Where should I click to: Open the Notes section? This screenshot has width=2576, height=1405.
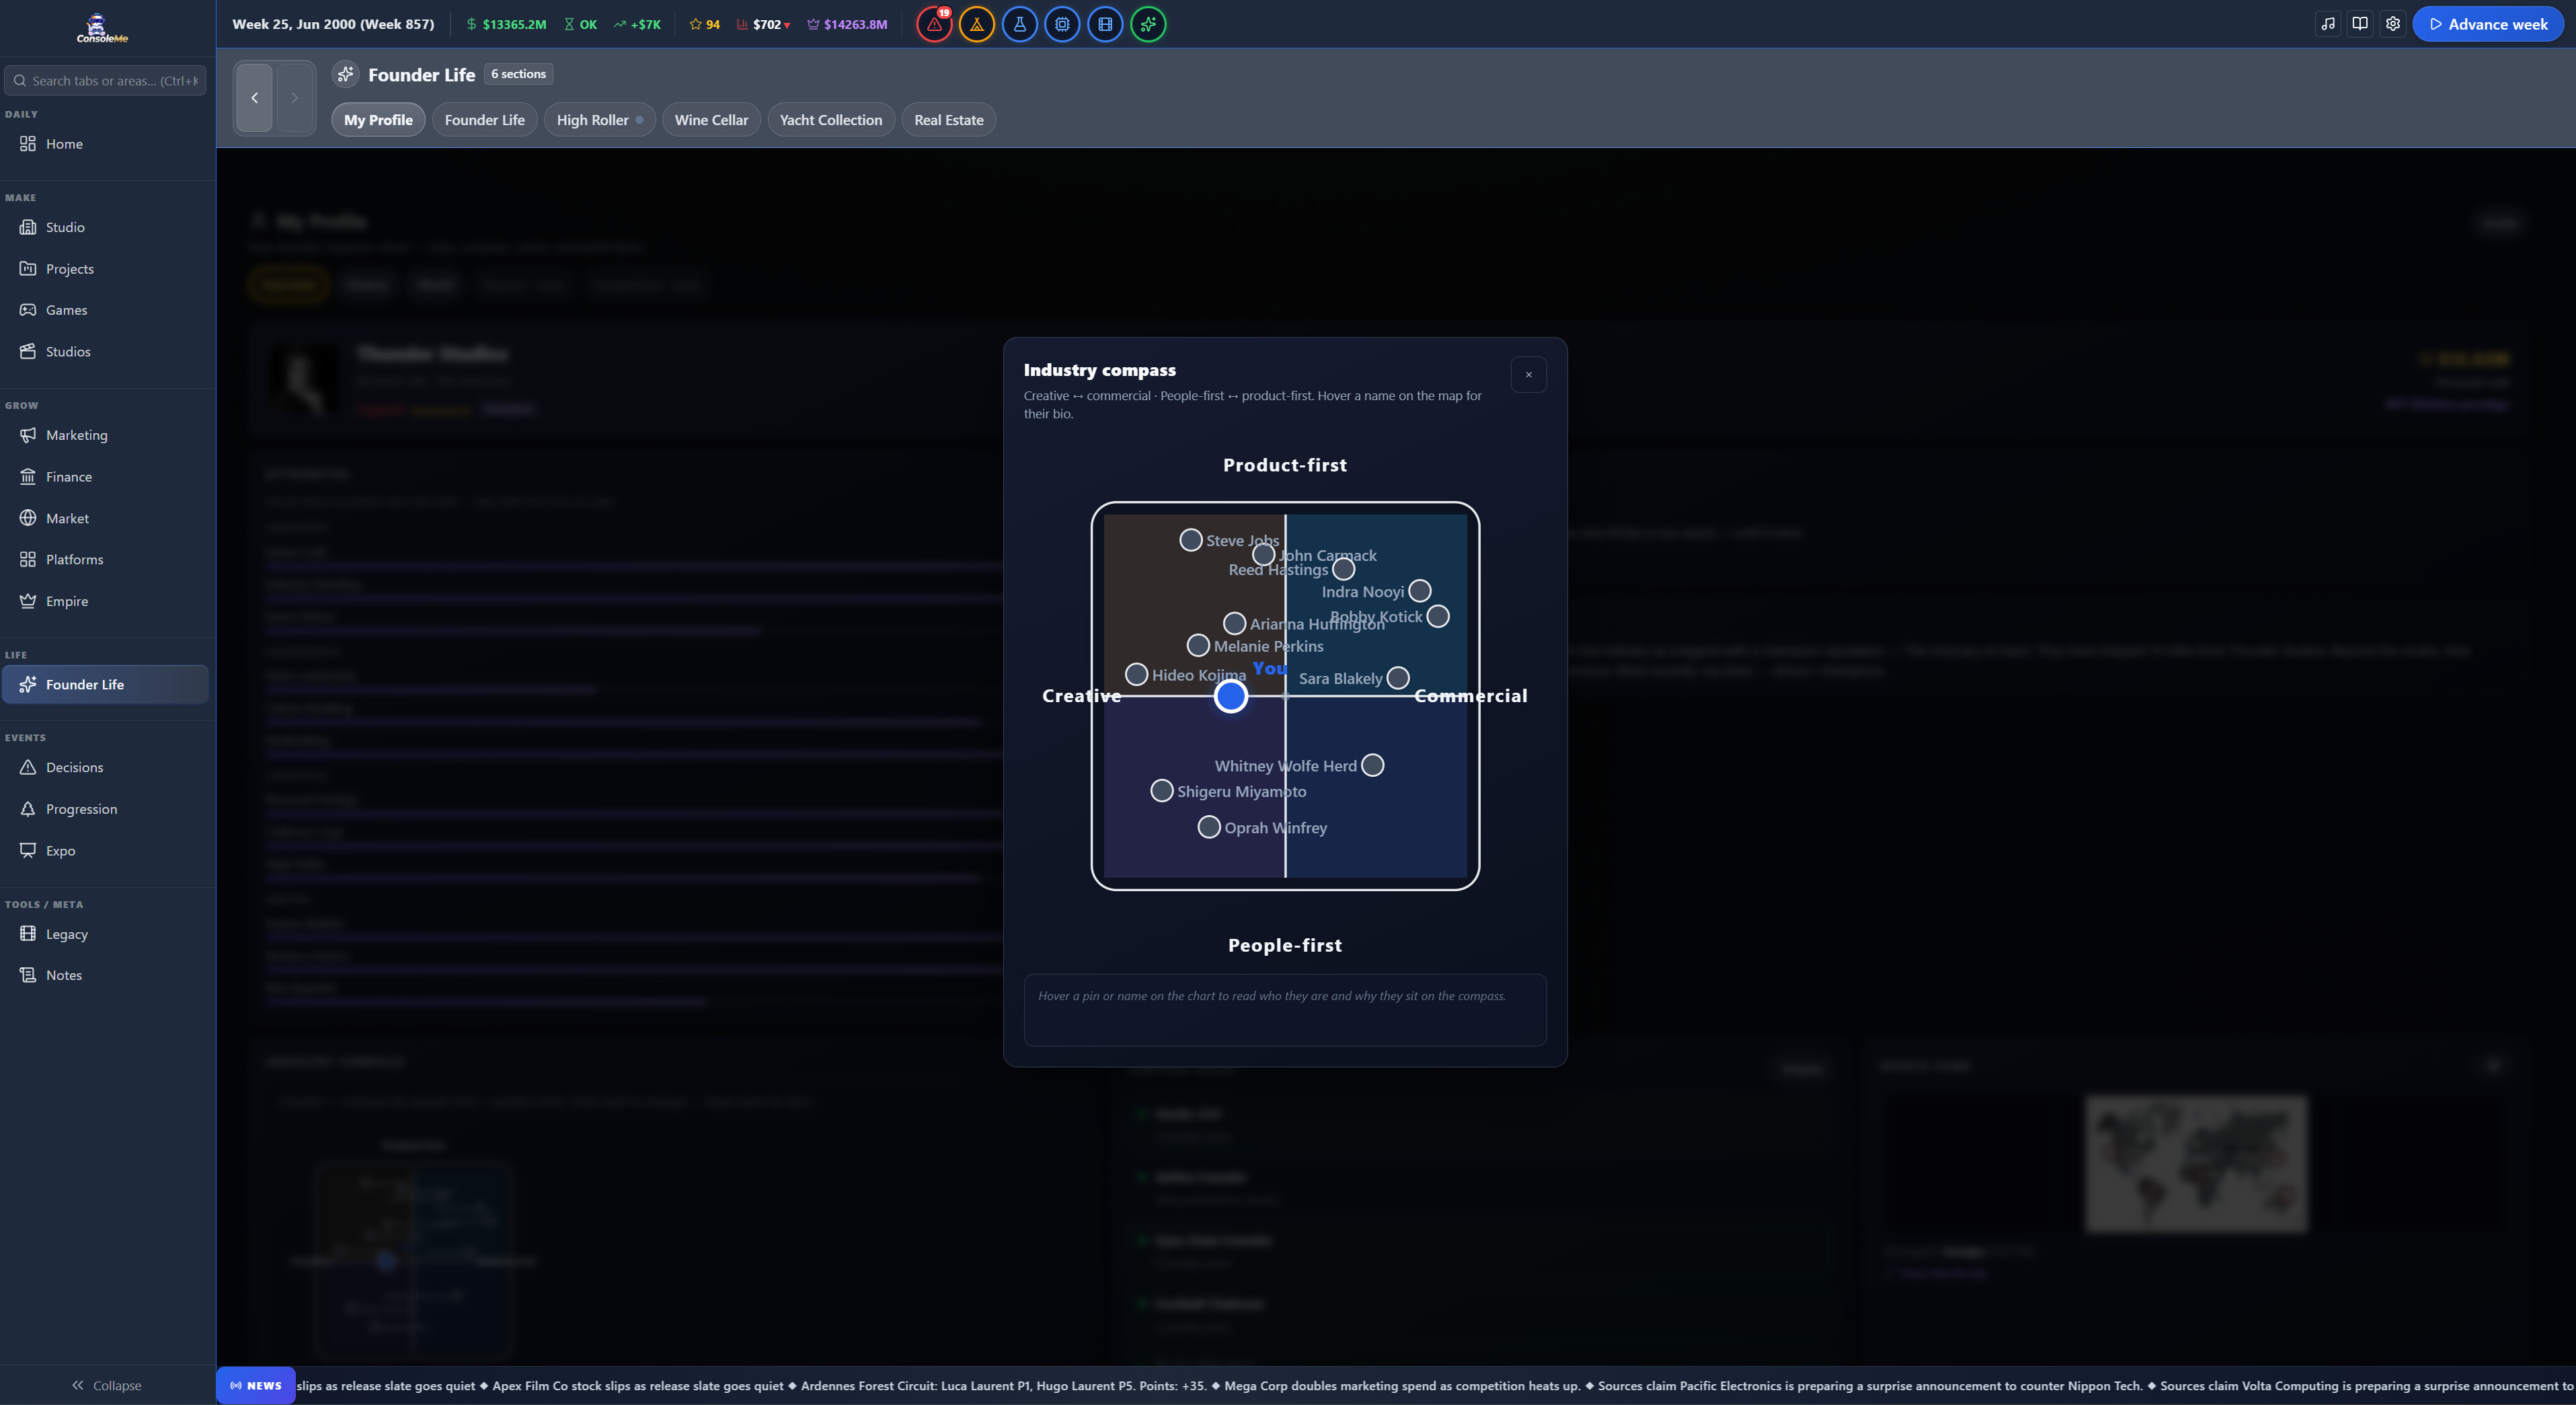pyautogui.click(x=105, y=975)
